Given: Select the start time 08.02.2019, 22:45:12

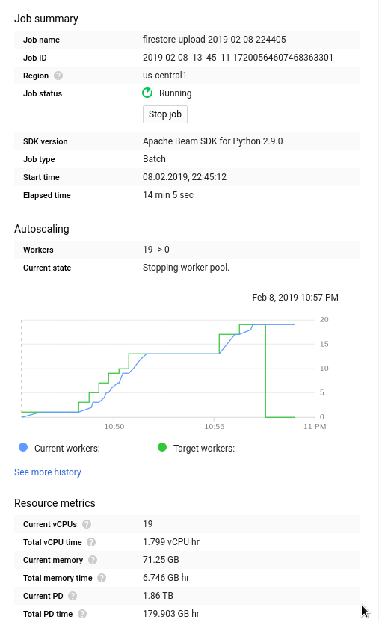Looking at the screenshot, I should click(x=185, y=177).
